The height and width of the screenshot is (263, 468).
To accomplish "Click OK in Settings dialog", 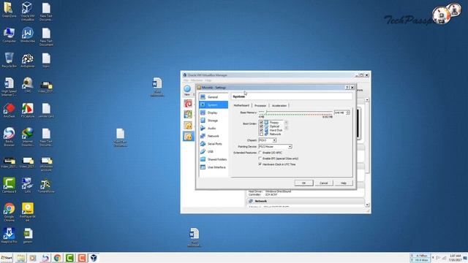I will click(x=304, y=183).
